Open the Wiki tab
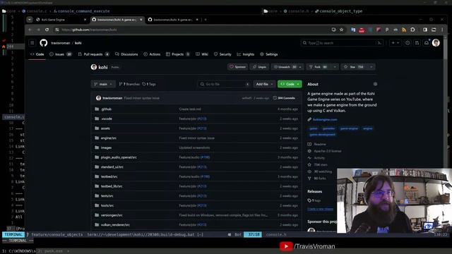Image resolution: width=452 pixels, height=254 pixels. (202, 54)
